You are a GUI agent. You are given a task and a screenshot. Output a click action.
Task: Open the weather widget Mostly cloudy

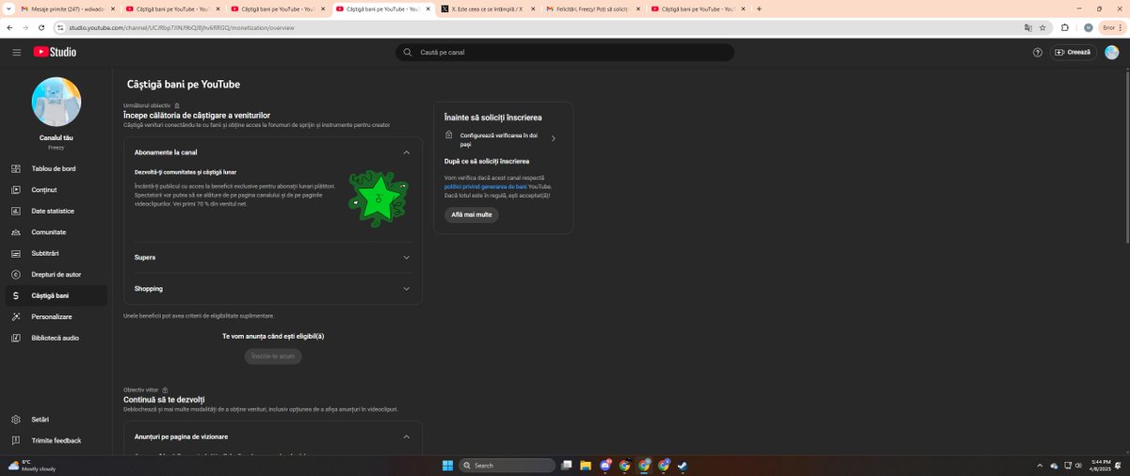pos(31,465)
